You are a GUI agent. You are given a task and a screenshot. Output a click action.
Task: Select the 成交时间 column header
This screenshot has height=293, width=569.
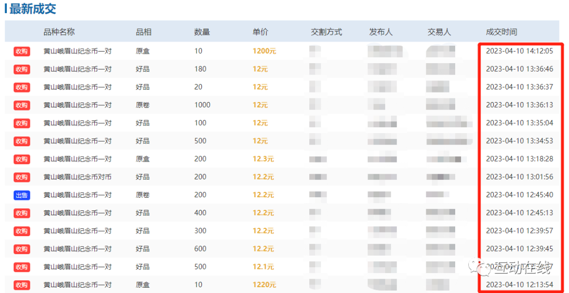pos(501,32)
